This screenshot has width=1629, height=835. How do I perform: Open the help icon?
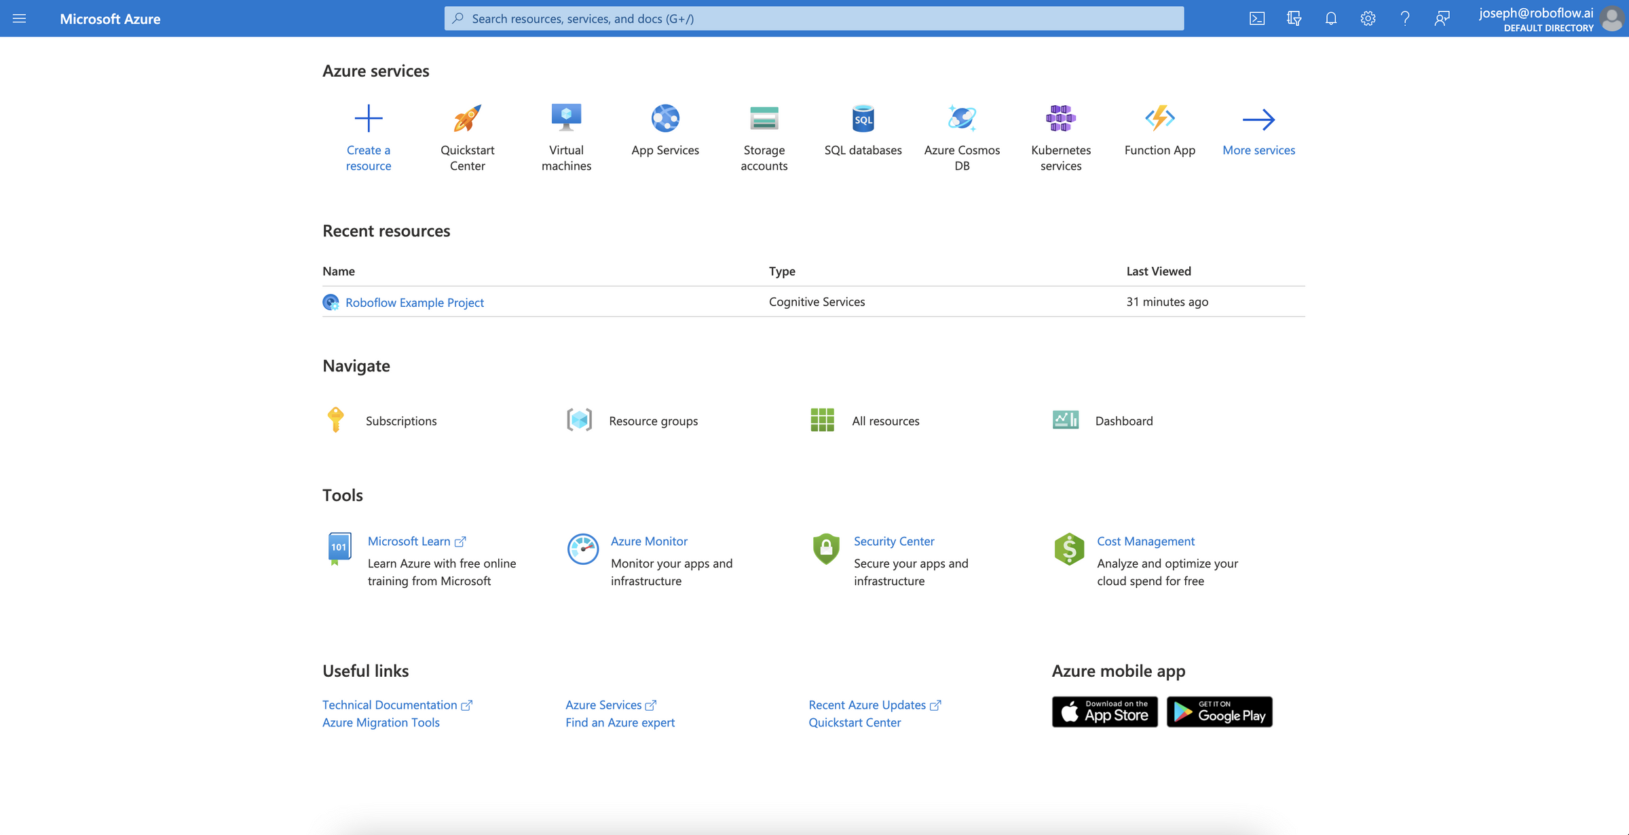[1405, 18]
